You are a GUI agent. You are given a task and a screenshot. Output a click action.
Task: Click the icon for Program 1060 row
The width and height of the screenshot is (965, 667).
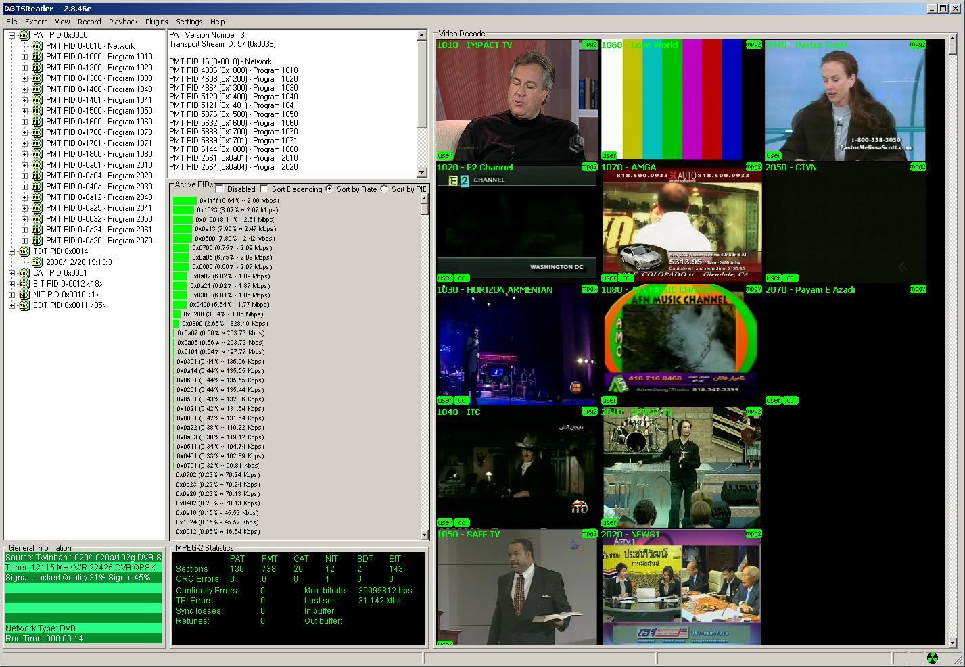coord(37,122)
